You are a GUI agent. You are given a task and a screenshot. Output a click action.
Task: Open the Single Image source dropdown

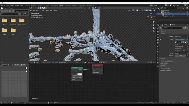tap(181, 49)
